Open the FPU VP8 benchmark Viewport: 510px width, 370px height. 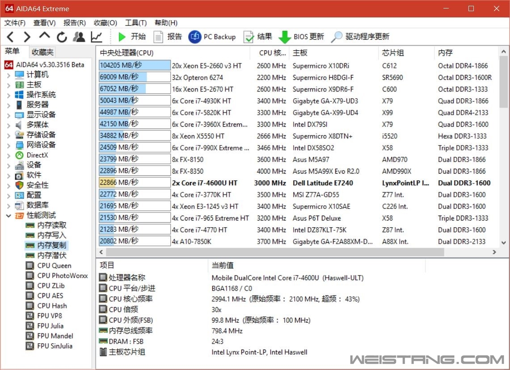coord(44,316)
